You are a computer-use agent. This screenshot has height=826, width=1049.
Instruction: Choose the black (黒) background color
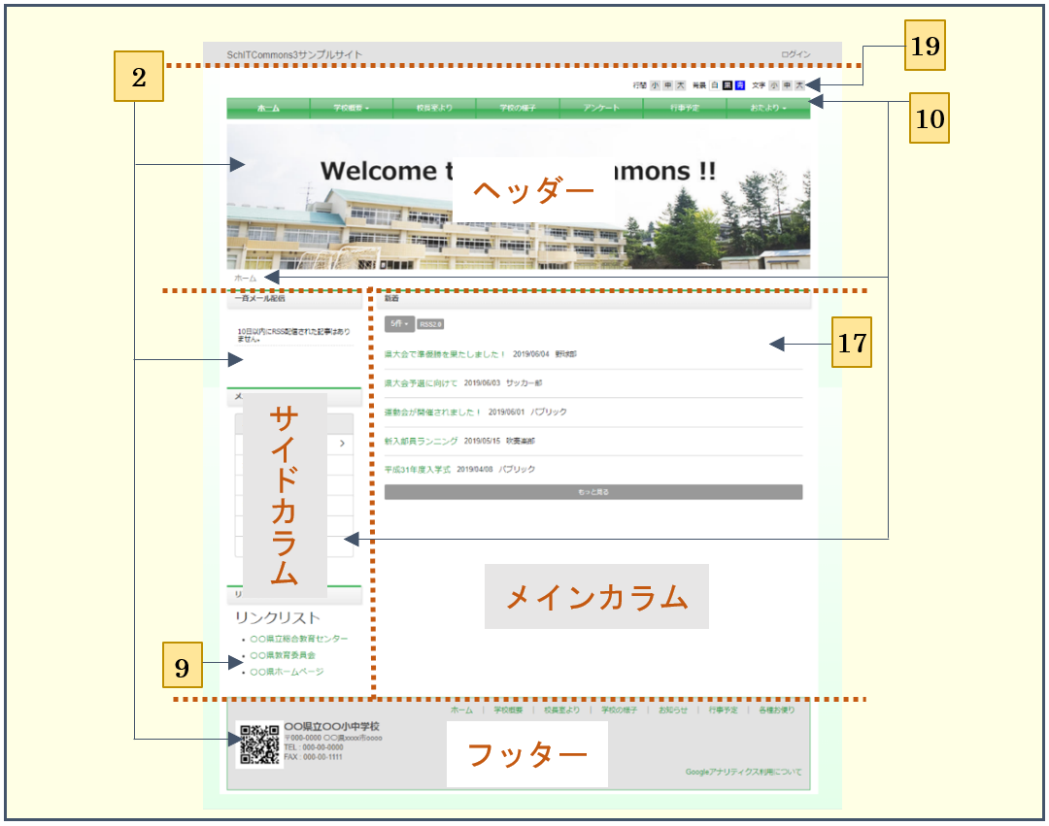[x=728, y=85]
